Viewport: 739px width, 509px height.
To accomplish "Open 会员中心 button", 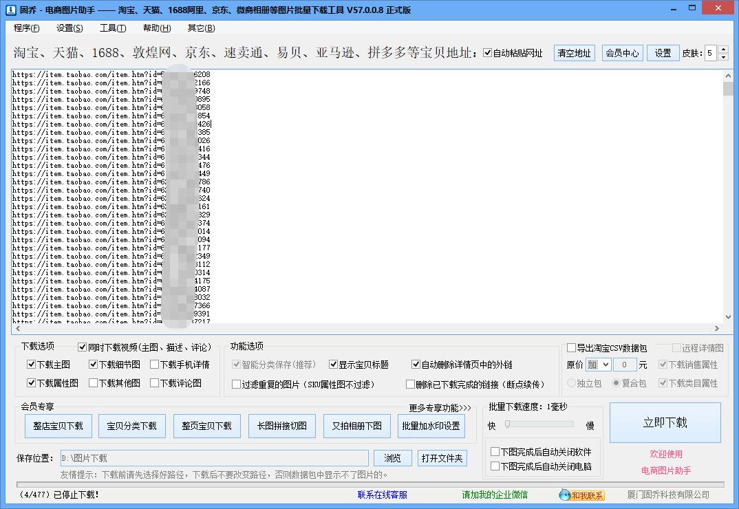I will pos(622,53).
